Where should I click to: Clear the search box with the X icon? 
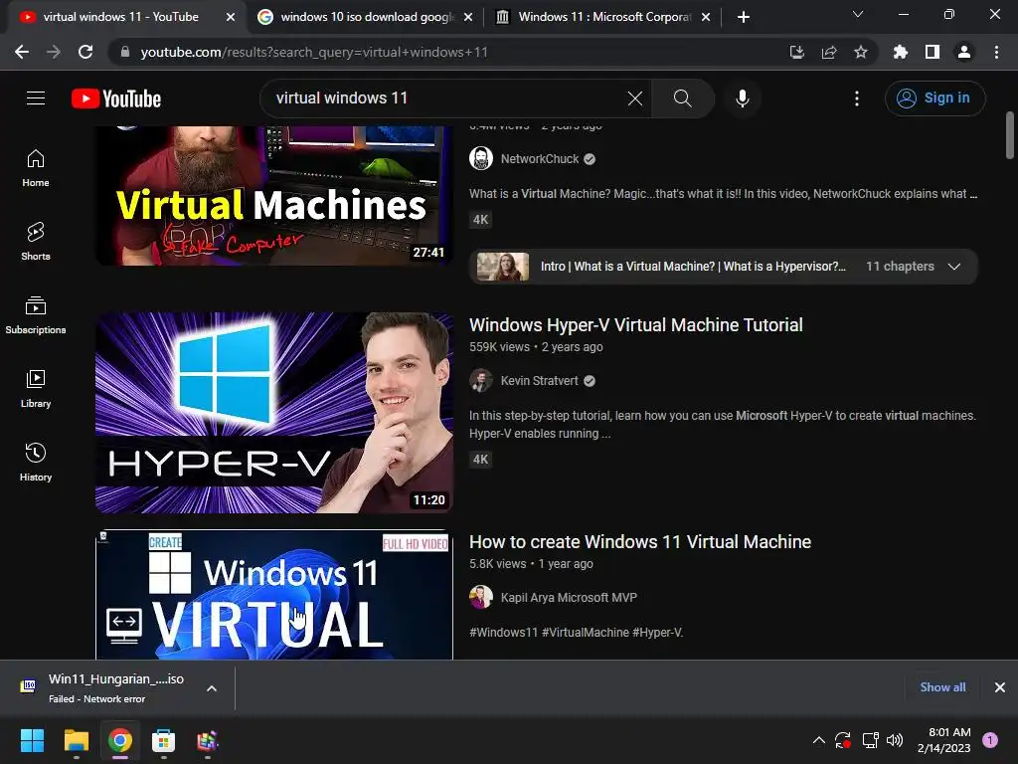point(635,98)
